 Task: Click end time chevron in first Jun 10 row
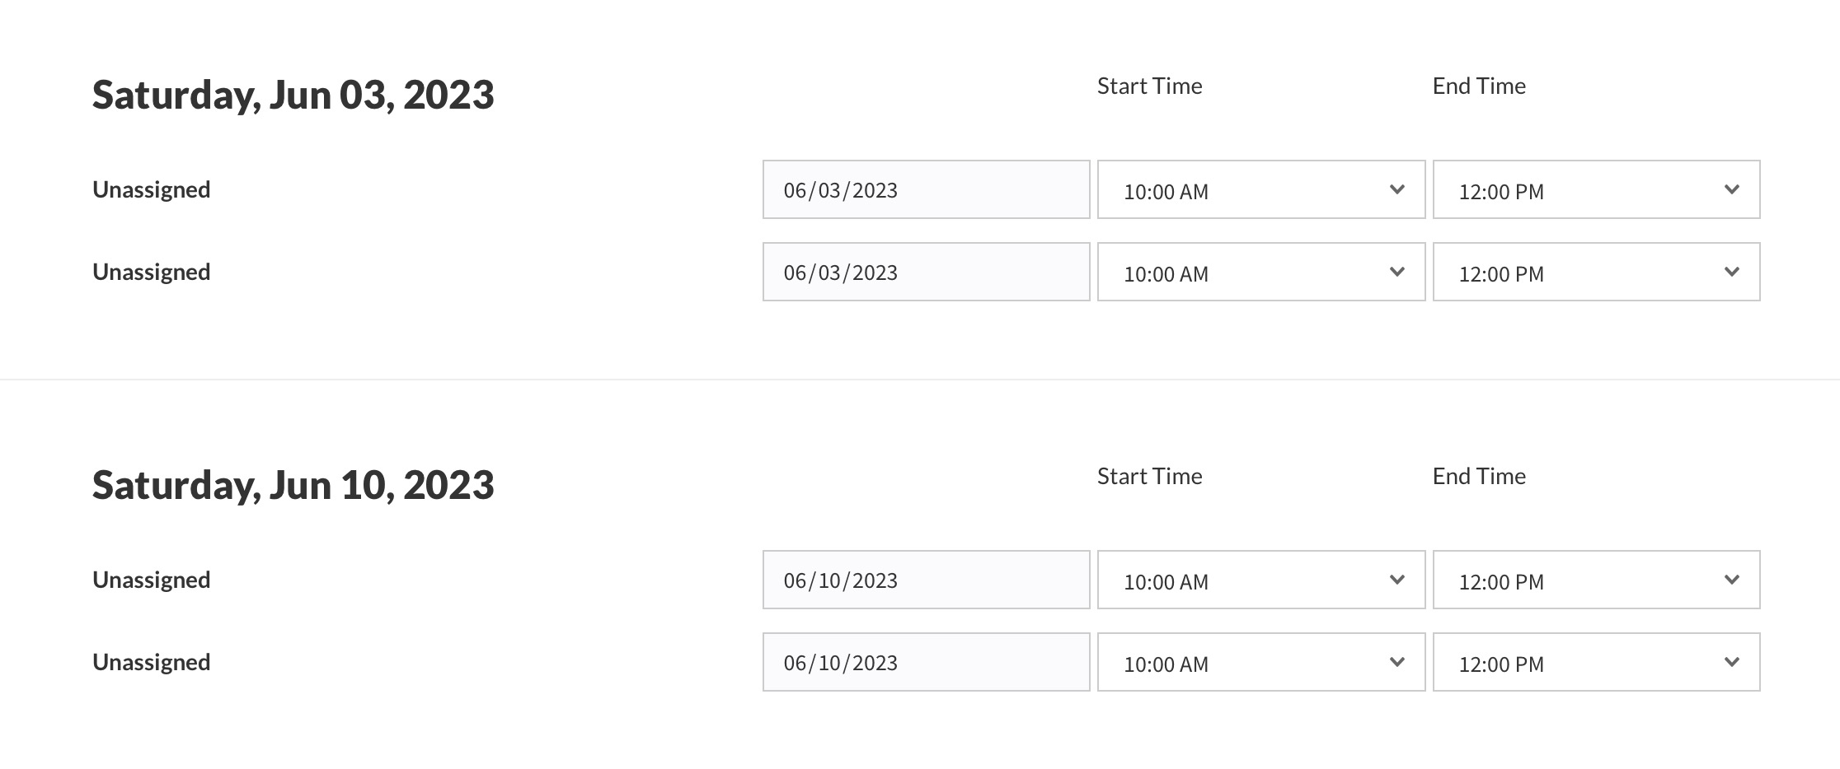coord(1731,580)
